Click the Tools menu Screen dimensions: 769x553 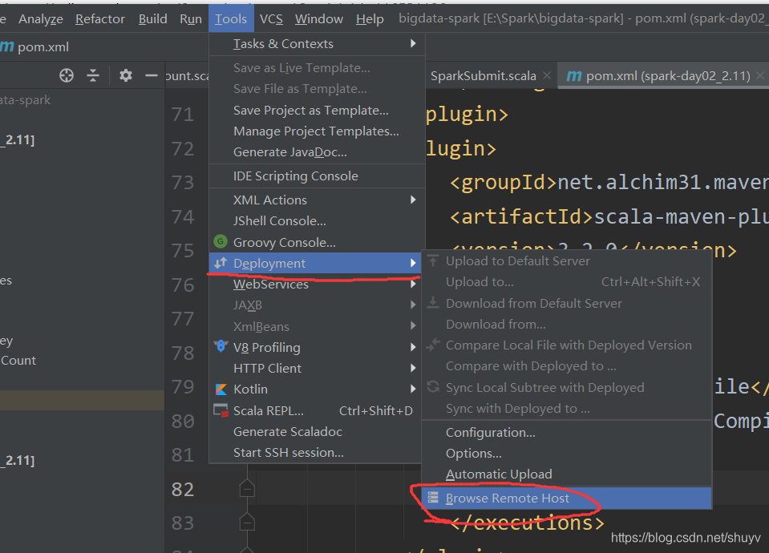(x=230, y=19)
